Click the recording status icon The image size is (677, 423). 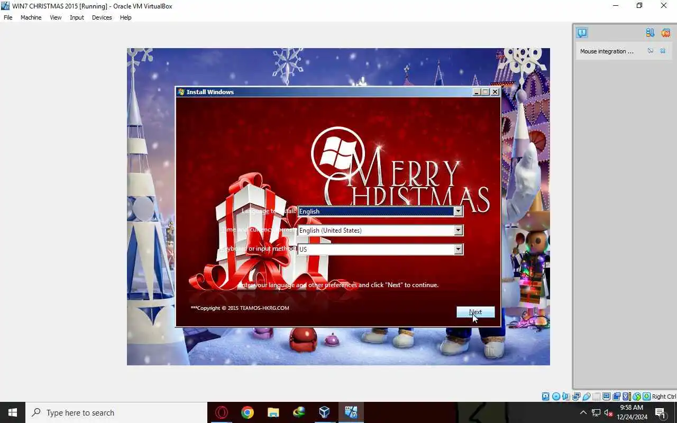(616, 397)
